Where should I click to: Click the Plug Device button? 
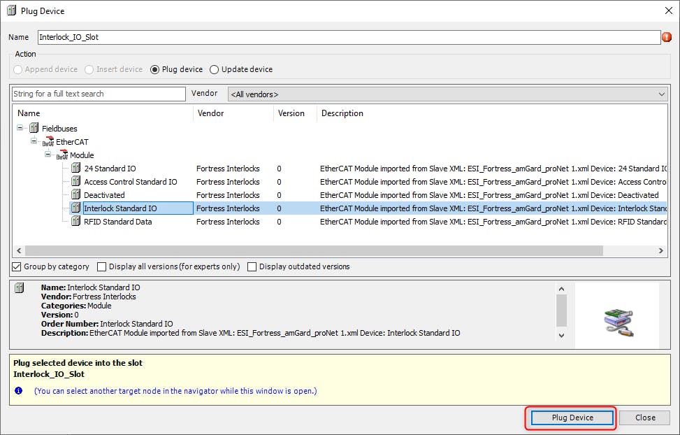click(572, 418)
